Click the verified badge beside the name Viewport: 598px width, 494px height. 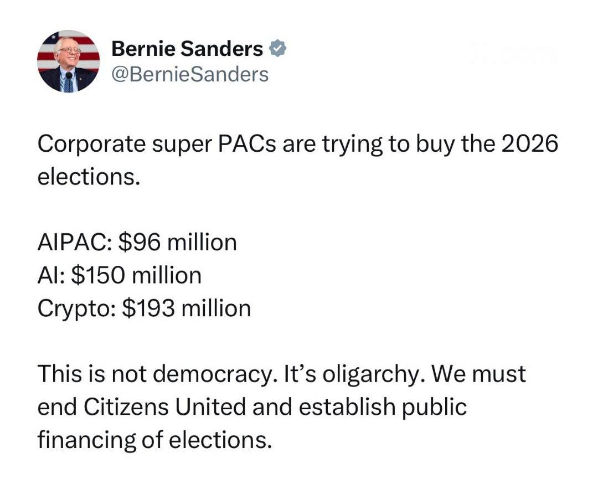click(277, 49)
